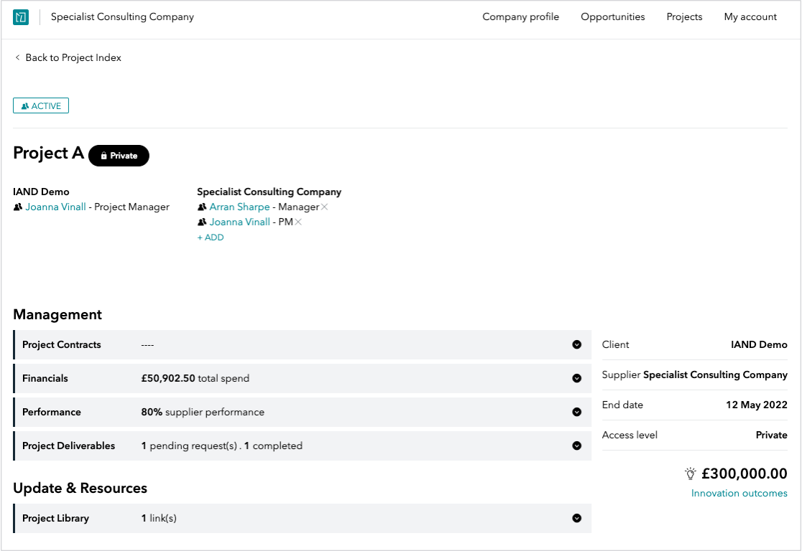Expand the Financials row chevron
This screenshot has height=551, width=802.
point(576,378)
